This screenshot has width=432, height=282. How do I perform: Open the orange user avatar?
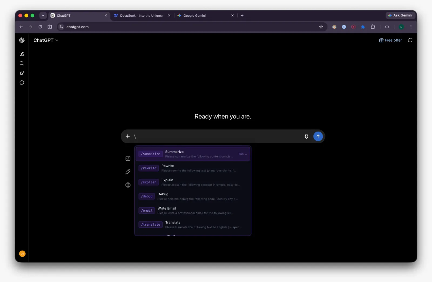point(22,254)
